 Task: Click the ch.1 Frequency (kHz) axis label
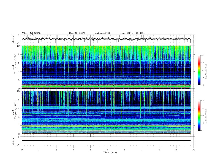pyautogui.click(x=14, y=64)
